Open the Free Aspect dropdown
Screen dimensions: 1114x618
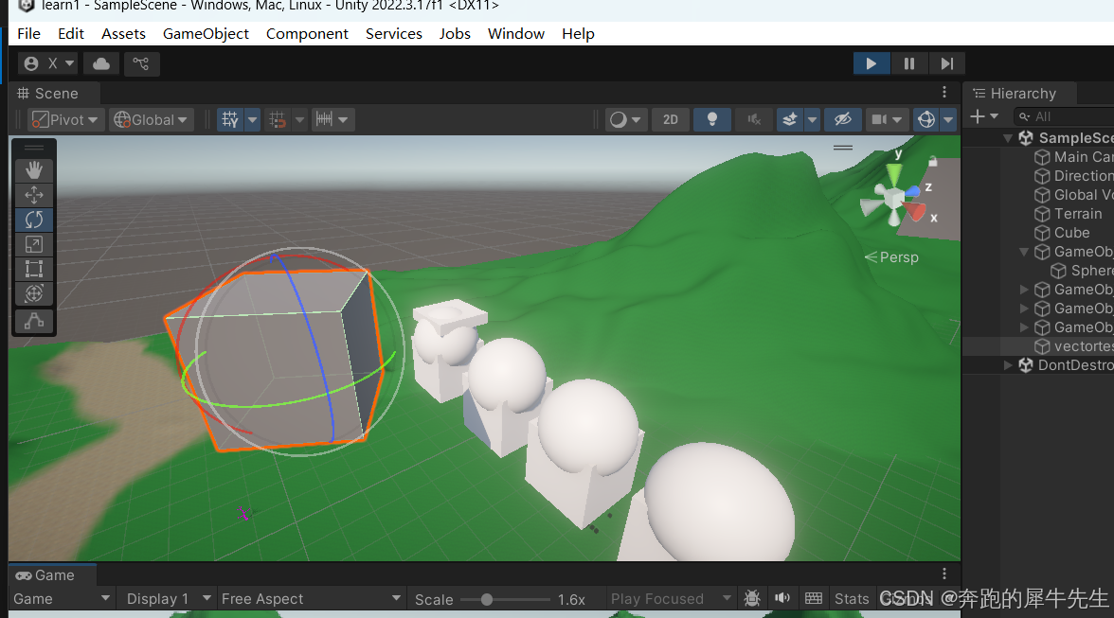click(311, 599)
